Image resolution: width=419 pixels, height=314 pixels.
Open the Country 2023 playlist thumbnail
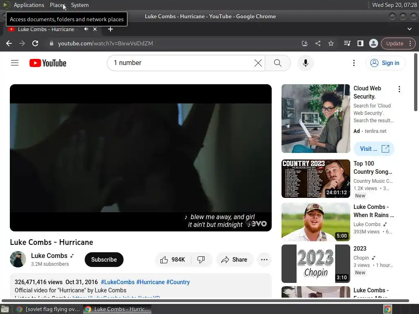click(x=315, y=179)
